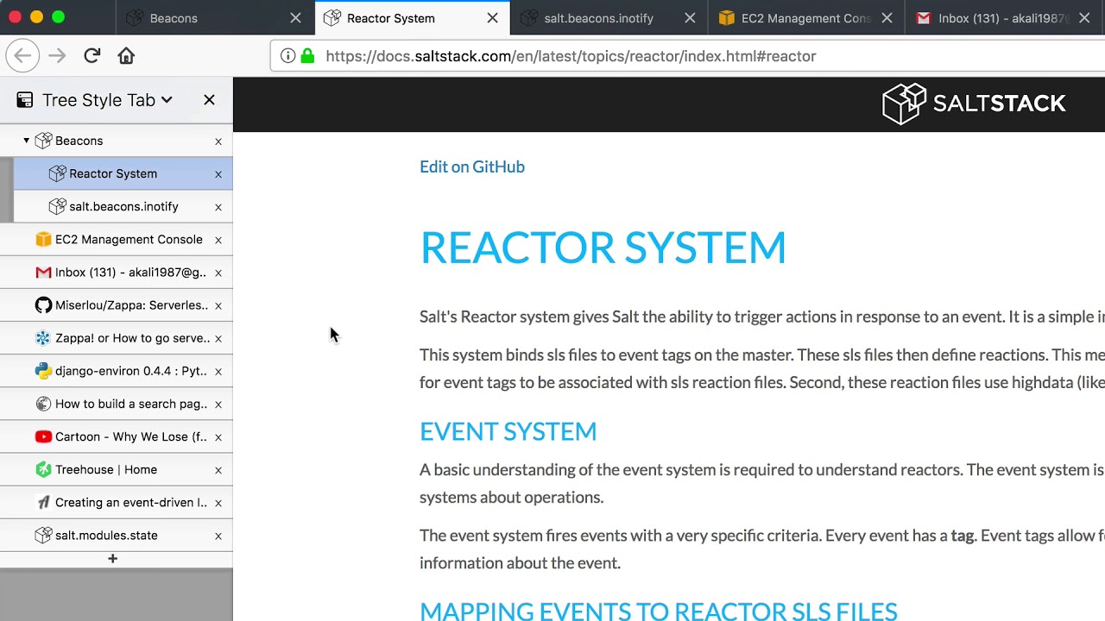Viewport: 1105px width, 621px height.
Task: Switch to the Beacons tab in the top tab bar
Action: pos(216,17)
